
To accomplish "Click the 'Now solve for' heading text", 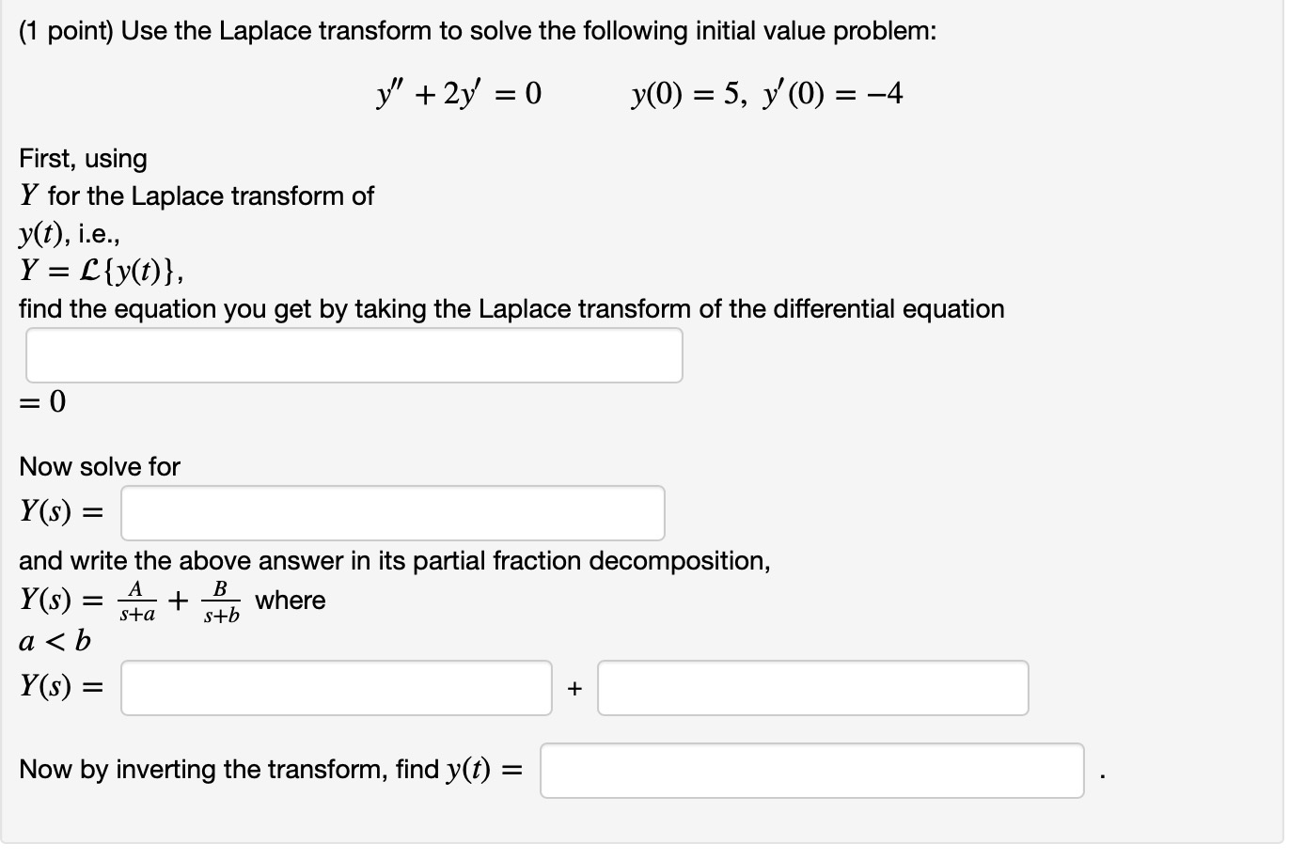I will point(98,466).
